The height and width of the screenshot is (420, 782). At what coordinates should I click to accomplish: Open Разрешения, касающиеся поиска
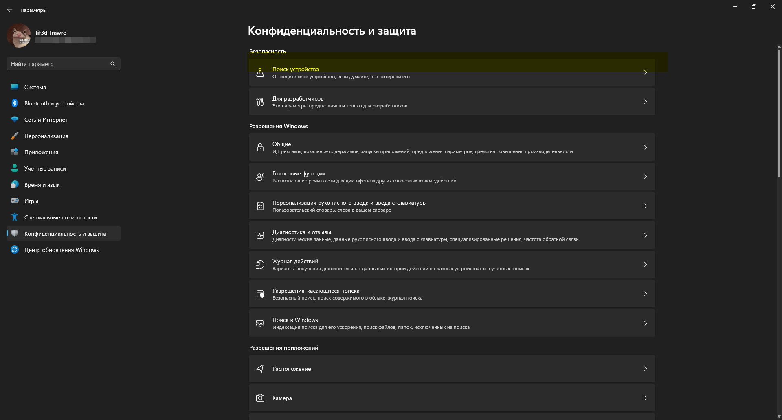pos(452,294)
